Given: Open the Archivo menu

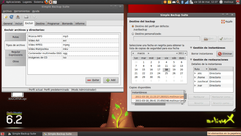Looking at the screenshot, I should coord(7,11).
